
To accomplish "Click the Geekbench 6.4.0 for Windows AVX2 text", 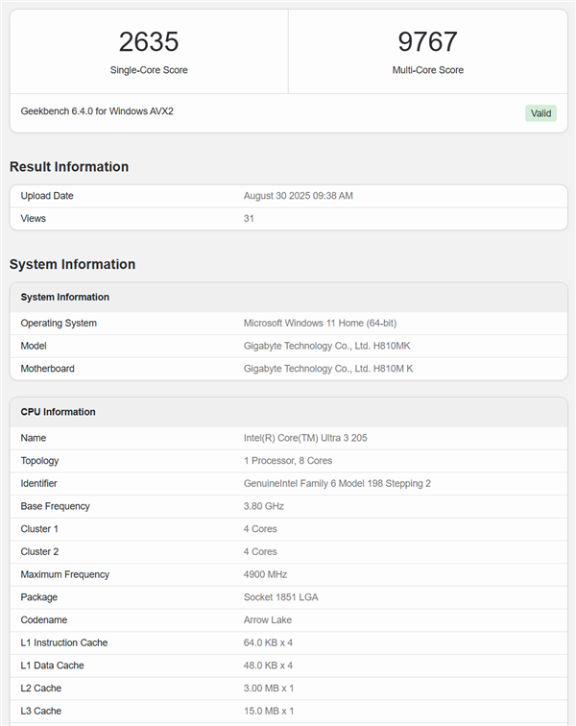I will pos(97,111).
